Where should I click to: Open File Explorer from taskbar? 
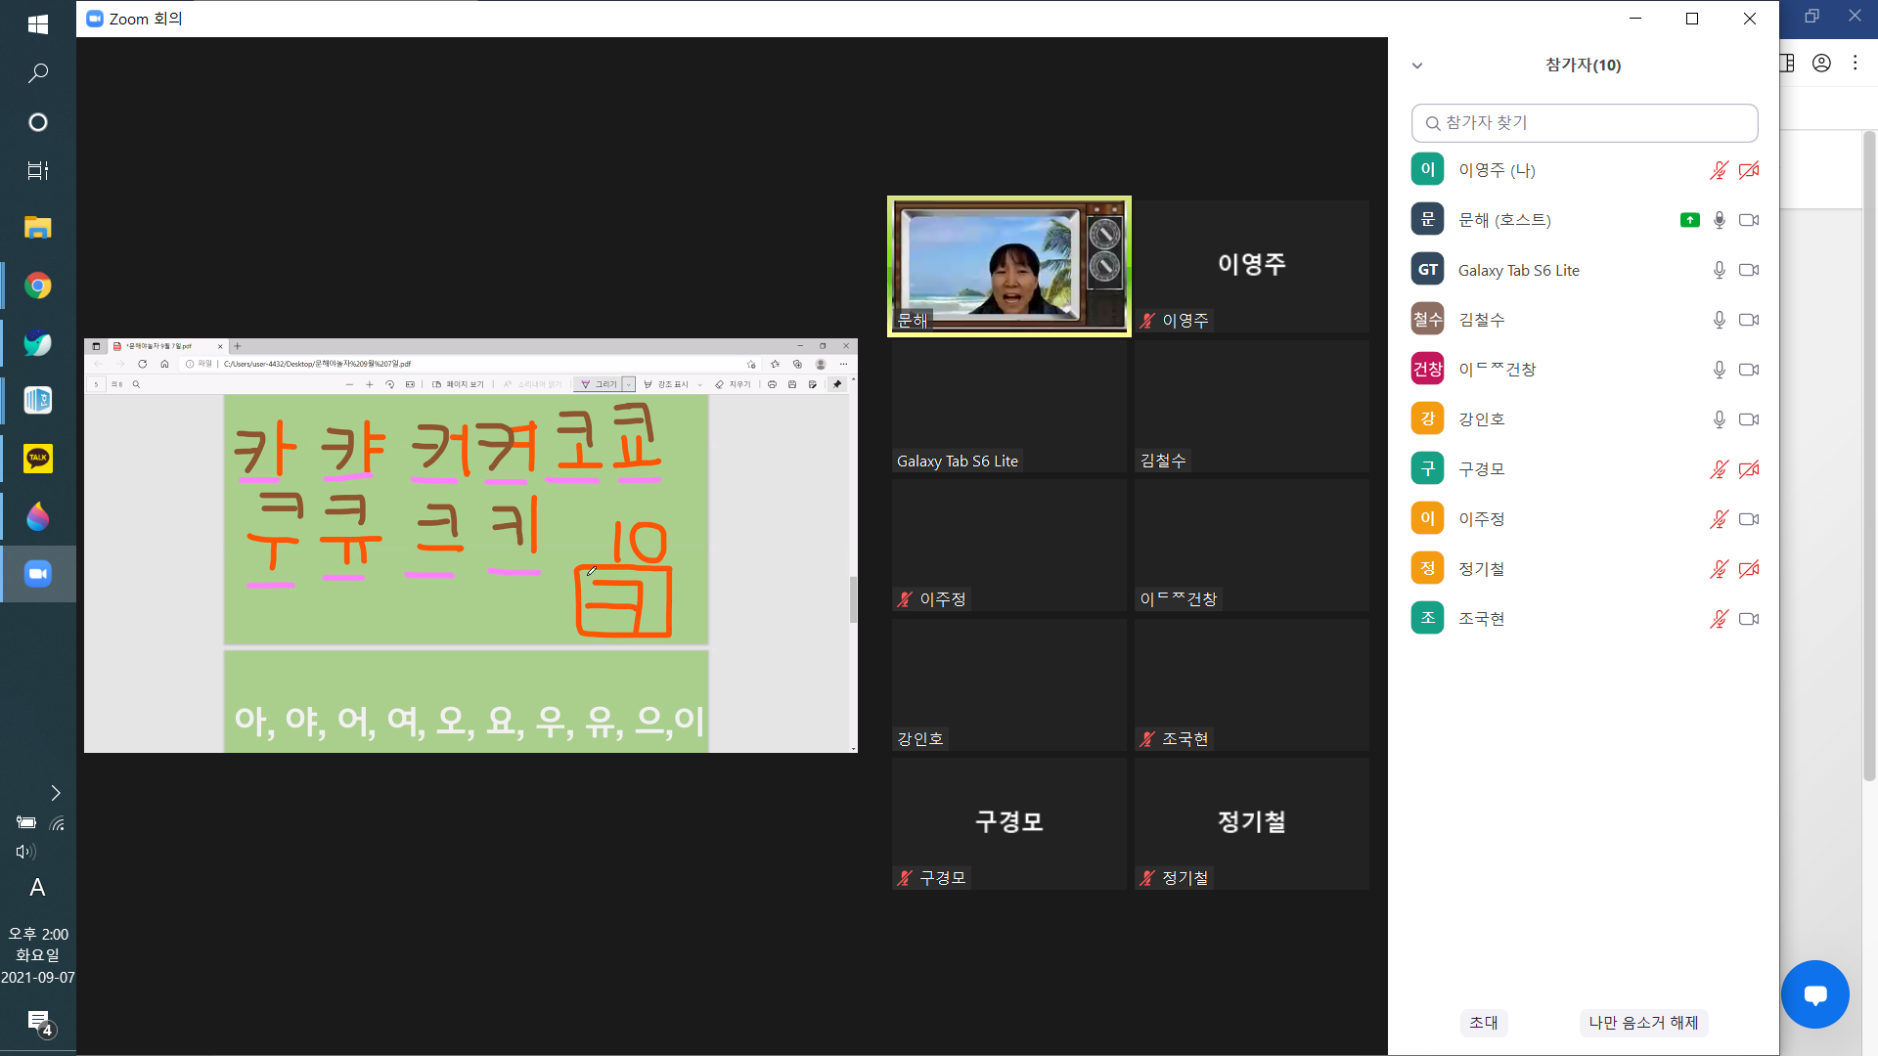click(38, 228)
